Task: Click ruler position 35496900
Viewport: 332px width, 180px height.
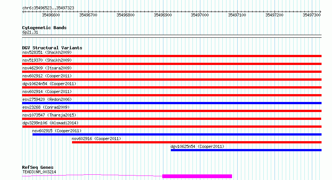Action: point(163,15)
